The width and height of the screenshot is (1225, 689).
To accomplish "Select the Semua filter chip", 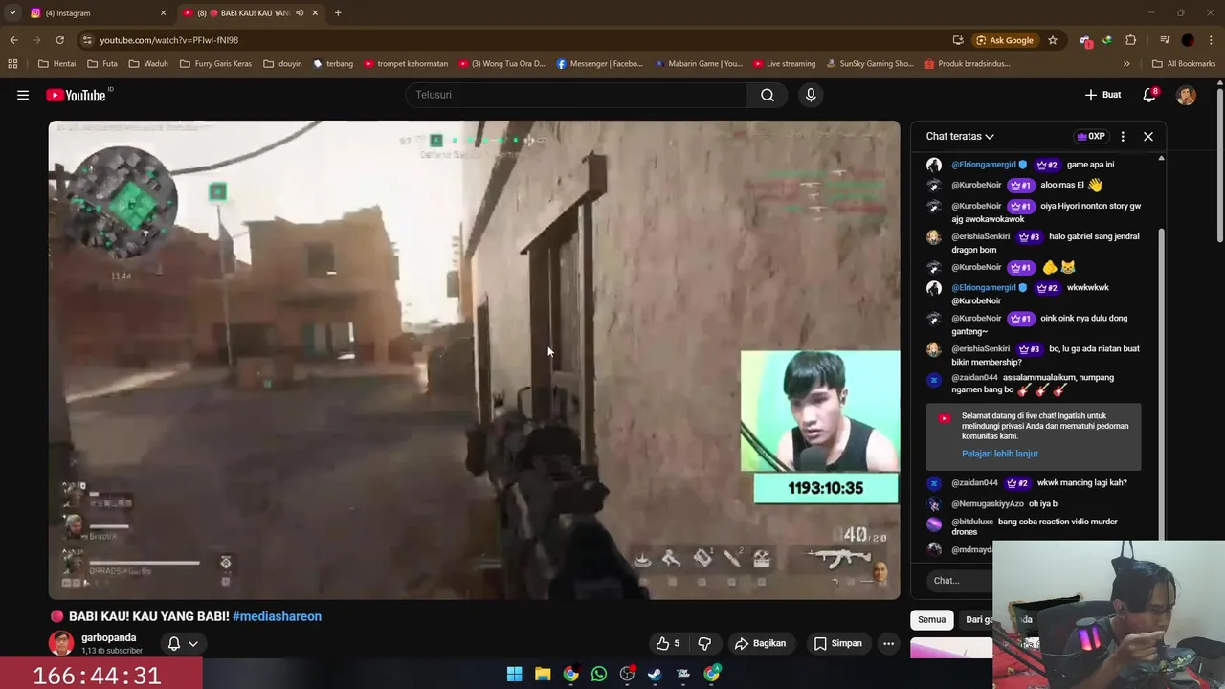I will tap(931, 619).
